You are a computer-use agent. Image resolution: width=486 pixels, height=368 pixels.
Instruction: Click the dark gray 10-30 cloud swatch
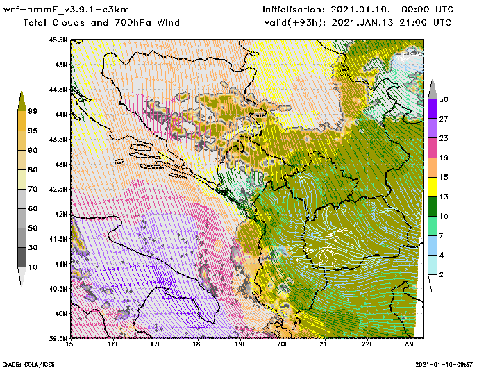tap(22, 258)
